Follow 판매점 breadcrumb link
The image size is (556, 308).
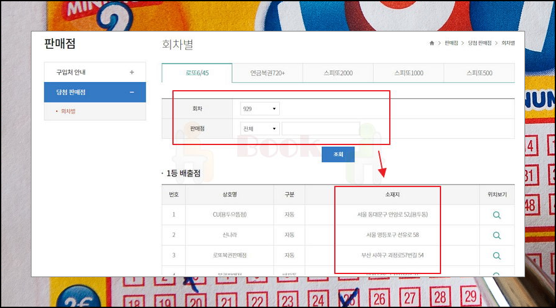coord(452,43)
